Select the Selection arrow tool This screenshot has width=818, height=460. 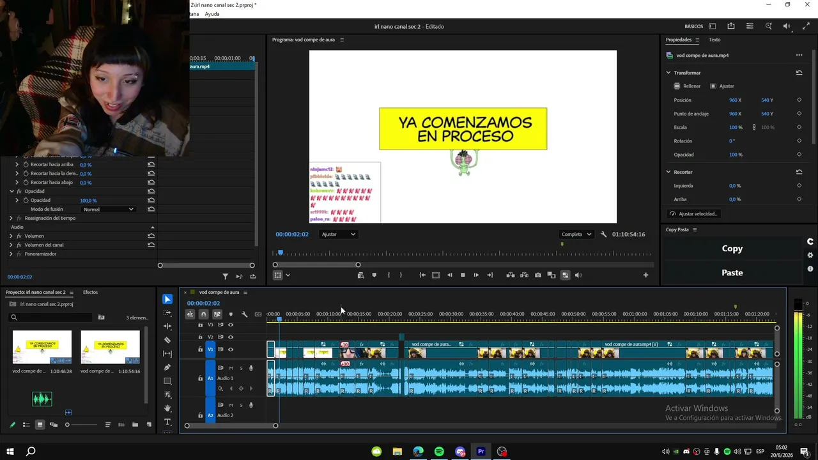pos(167,299)
